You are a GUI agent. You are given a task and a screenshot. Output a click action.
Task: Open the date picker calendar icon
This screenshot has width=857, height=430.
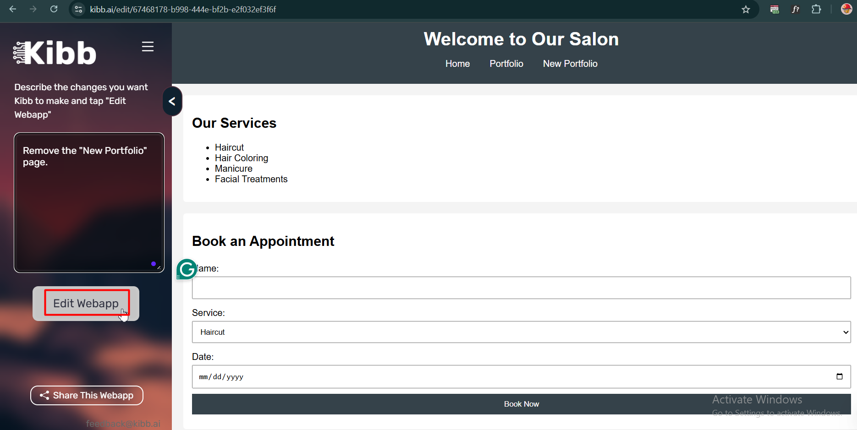click(839, 376)
